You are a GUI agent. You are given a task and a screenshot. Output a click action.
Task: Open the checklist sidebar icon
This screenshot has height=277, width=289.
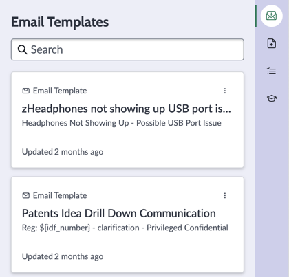tap(272, 71)
